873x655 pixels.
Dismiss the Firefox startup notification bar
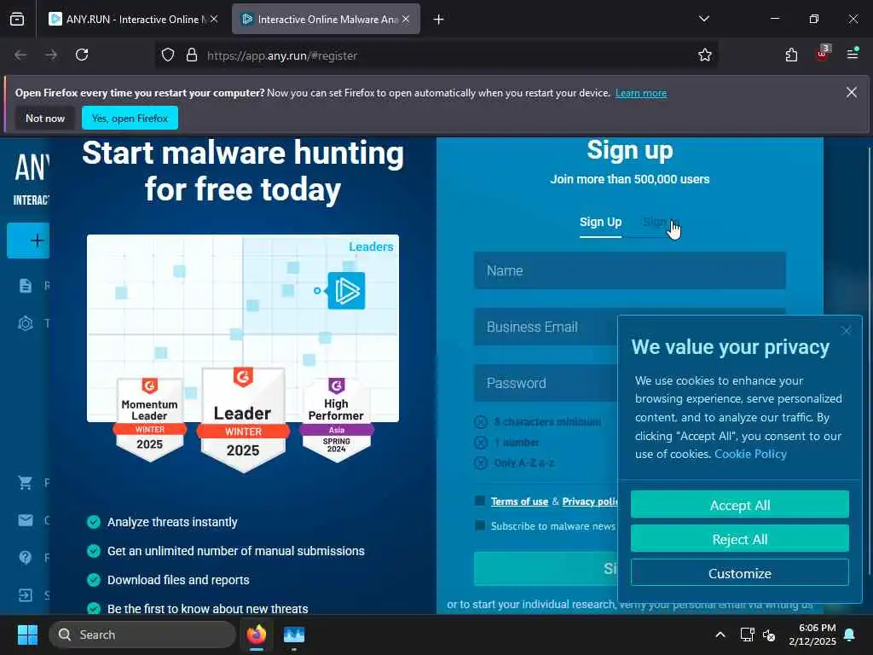pyautogui.click(x=852, y=92)
